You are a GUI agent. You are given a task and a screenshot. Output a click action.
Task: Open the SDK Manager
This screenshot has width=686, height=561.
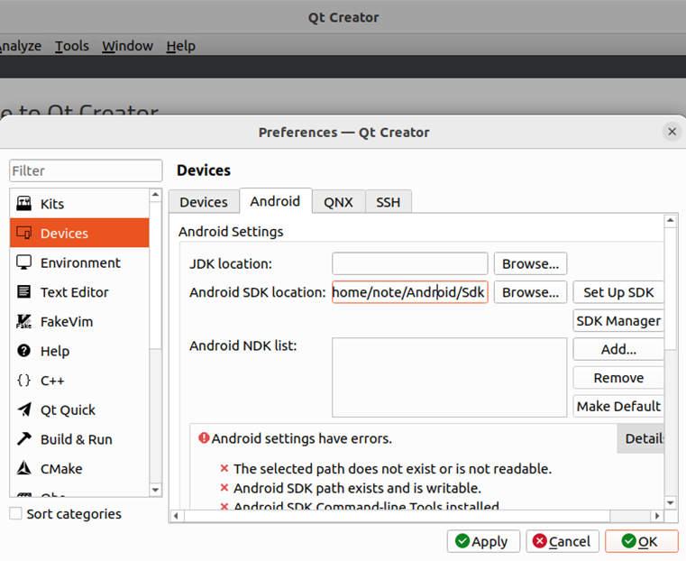[618, 321]
